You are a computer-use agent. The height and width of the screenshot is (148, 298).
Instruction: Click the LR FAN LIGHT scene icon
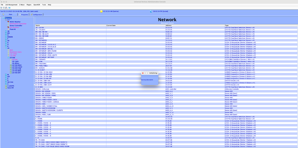coord(11,67)
